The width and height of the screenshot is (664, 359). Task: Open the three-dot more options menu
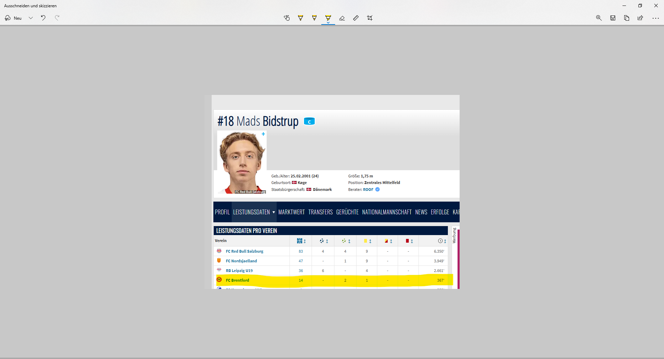[x=655, y=18]
